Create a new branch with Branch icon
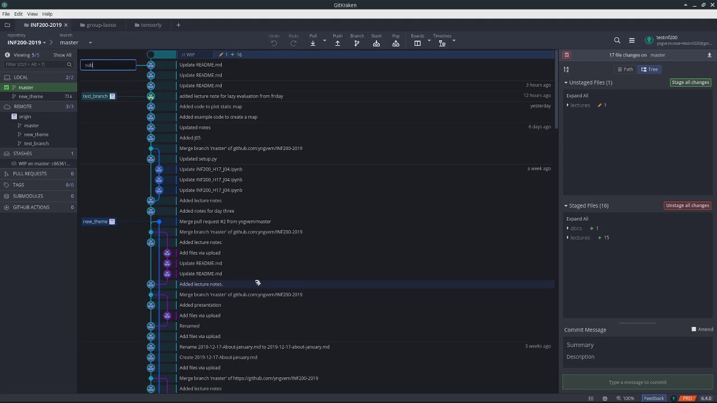The width and height of the screenshot is (717, 403). coord(357,44)
